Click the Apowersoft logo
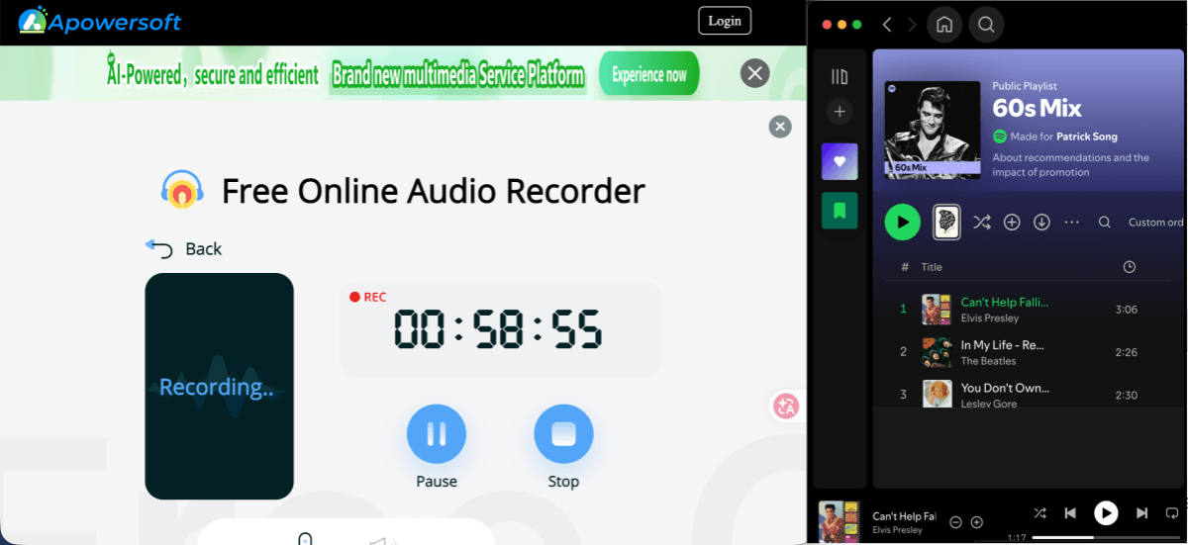The width and height of the screenshot is (1188, 545). [x=100, y=20]
